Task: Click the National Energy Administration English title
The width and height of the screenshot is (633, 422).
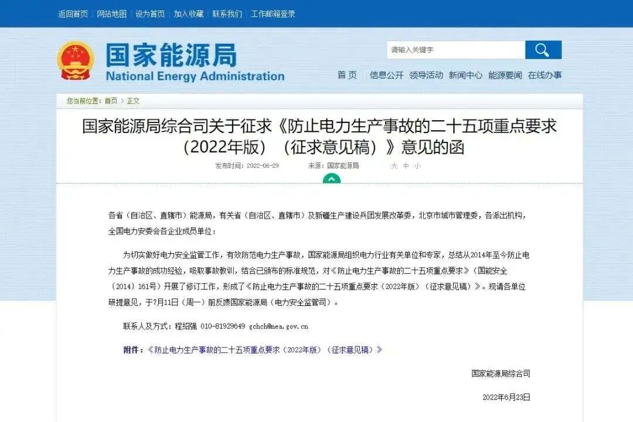Action: (x=195, y=76)
